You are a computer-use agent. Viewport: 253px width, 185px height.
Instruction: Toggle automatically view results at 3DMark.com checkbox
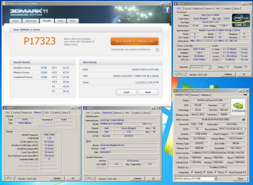pyautogui.click(x=157, y=50)
